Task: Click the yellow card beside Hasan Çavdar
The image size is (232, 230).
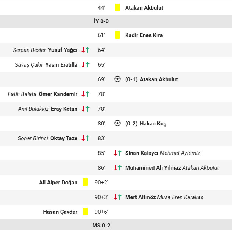Action: (85, 212)
